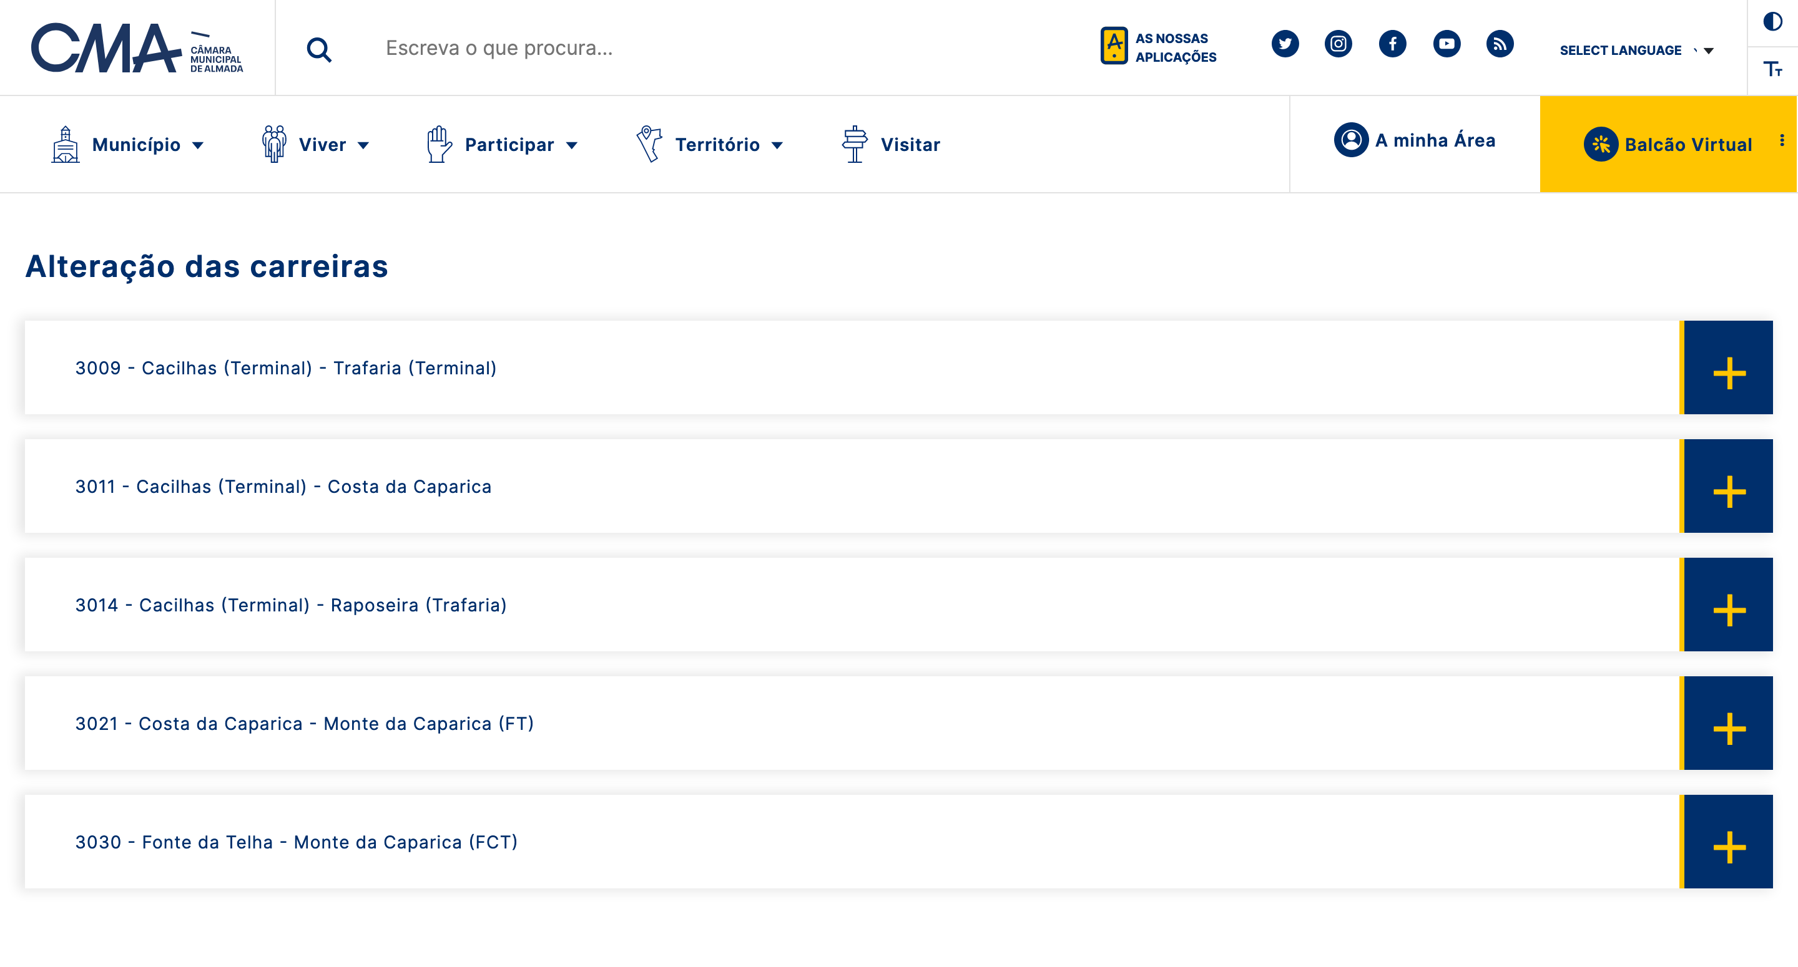The width and height of the screenshot is (1798, 967).
Task: Expand route 3014 with its plus button
Action: point(1728,605)
